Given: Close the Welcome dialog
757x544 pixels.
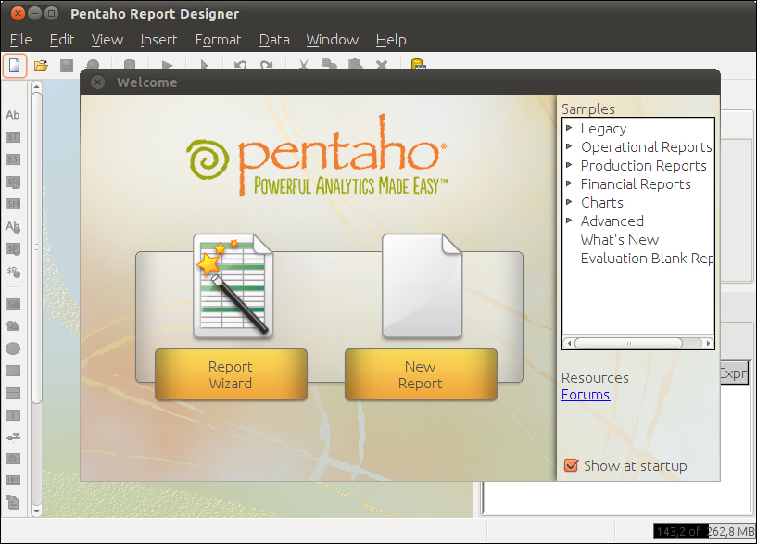Looking at the screenshot, I should [97, 82].
